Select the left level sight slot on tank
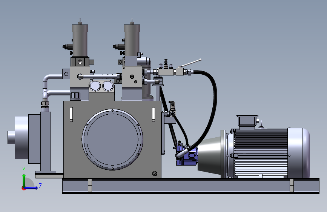Viewport: 327px width, 212px height. (71, 114)
